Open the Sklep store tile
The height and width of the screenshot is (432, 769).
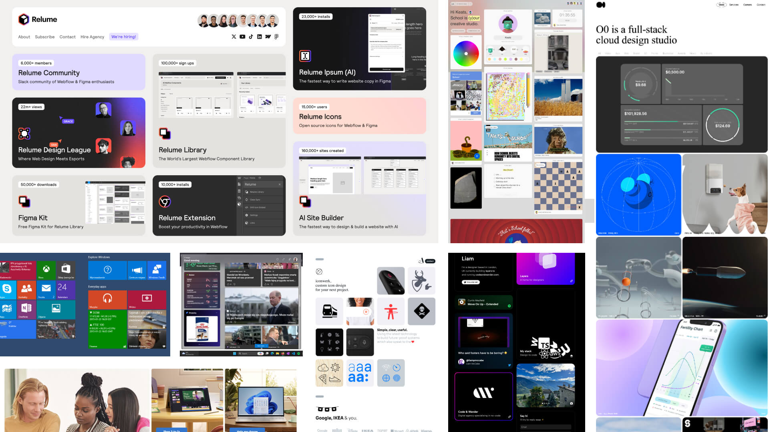pyautogui.click(x=66, y=270)
